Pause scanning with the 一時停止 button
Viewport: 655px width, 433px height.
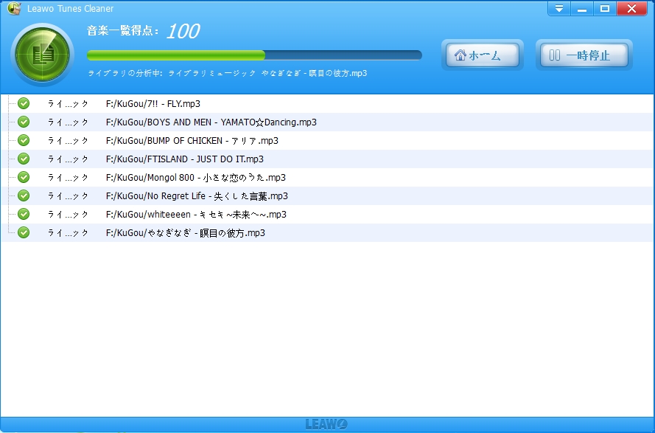point(584,55)
